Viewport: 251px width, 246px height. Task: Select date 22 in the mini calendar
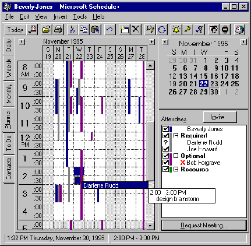pyautogui.click(x=204, y=84)
